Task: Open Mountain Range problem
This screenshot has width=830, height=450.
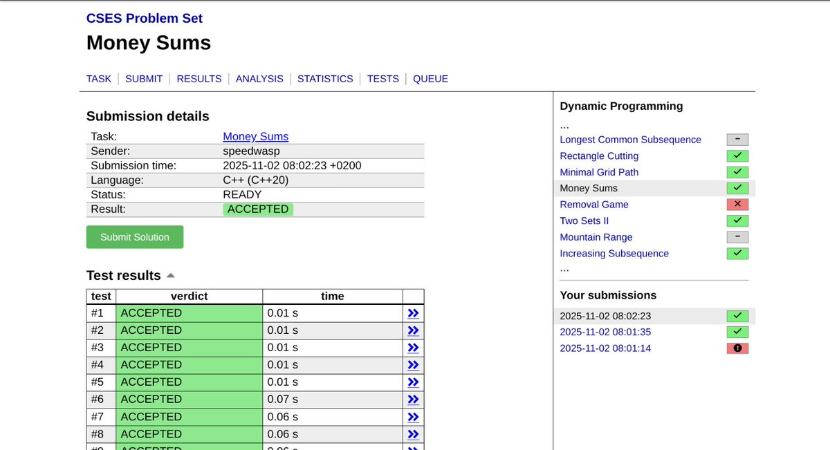Action: pyautogui.click(x=596, y=237)
